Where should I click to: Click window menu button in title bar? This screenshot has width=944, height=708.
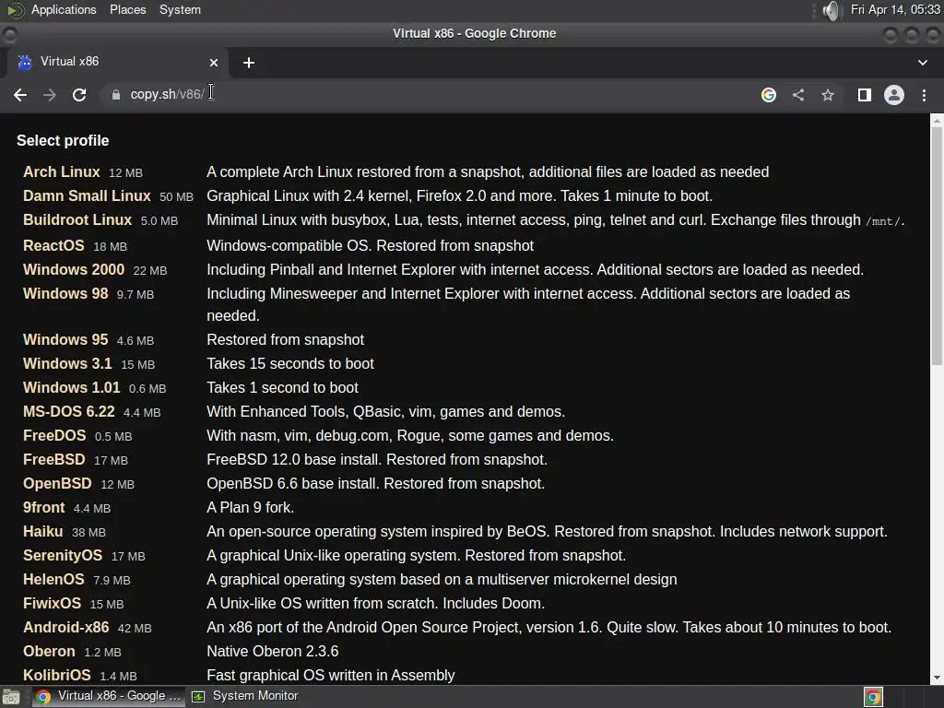(9, 34)
